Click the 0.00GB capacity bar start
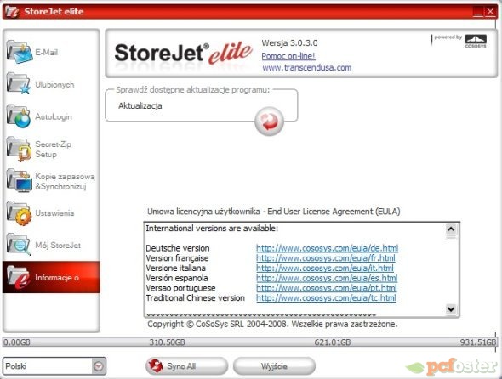 [17, 342]
